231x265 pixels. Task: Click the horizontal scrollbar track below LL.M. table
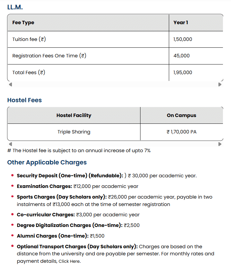(x=115, y=84)
